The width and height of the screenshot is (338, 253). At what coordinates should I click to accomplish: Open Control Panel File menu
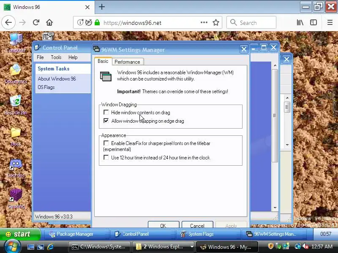tap(40, 57)
